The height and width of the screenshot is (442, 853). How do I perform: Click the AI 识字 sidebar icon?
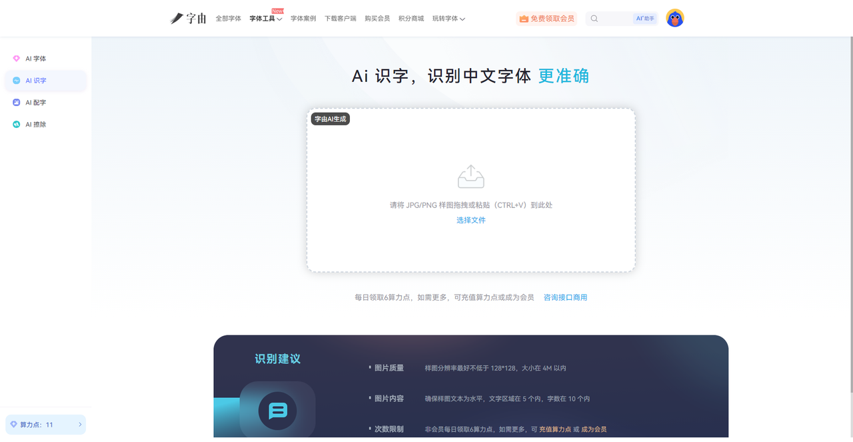click(17, 81)
